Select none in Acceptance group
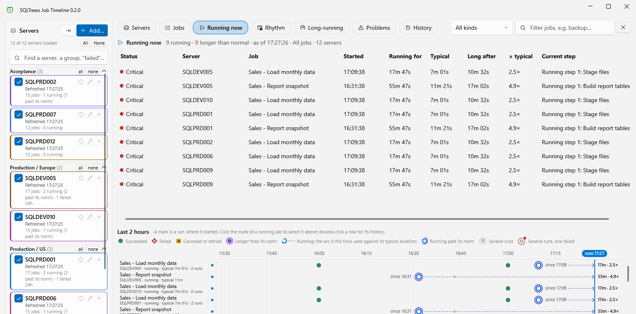This screenshot has width=636, height=314. 93,71
